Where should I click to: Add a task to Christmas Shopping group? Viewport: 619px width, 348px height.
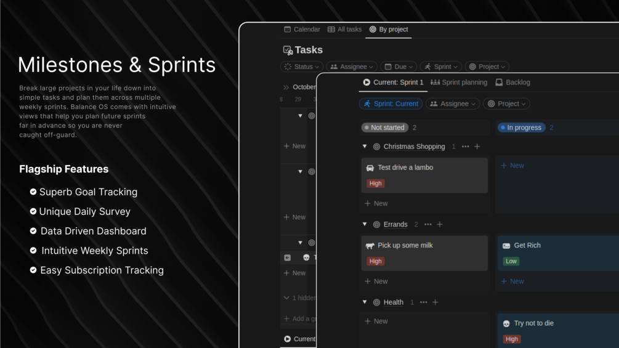coord(477,147)
